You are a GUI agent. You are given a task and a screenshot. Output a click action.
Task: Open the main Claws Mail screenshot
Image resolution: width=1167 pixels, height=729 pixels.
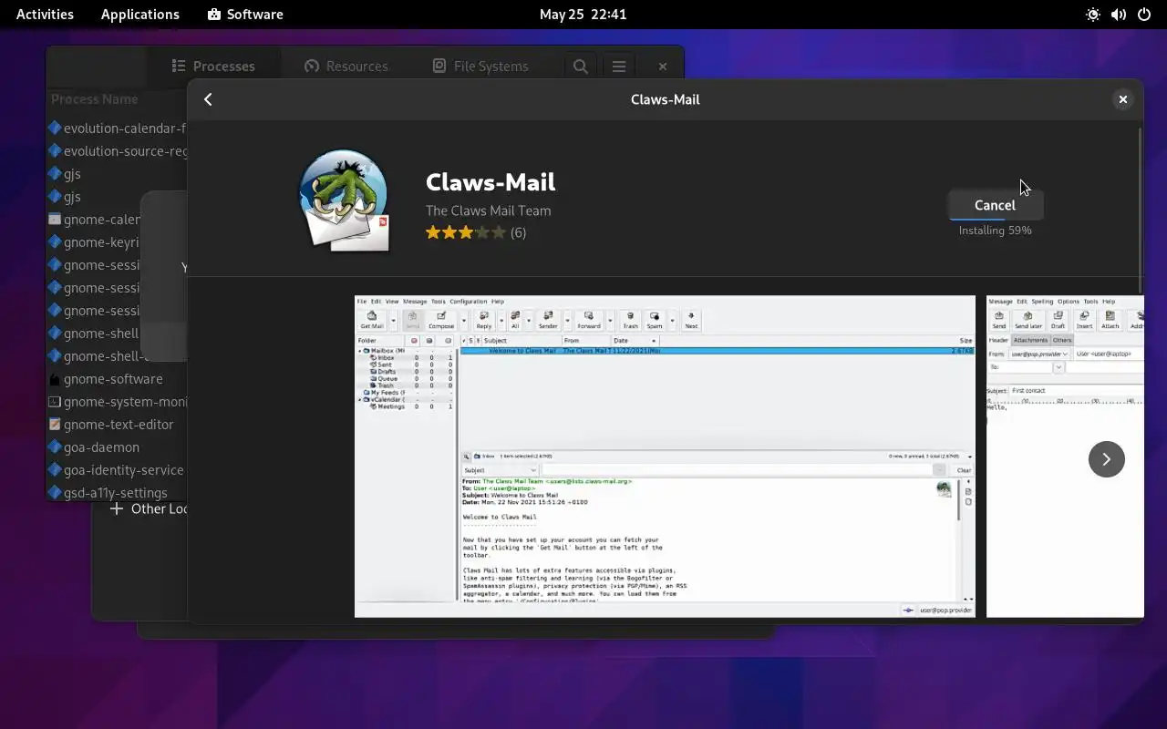665,456
